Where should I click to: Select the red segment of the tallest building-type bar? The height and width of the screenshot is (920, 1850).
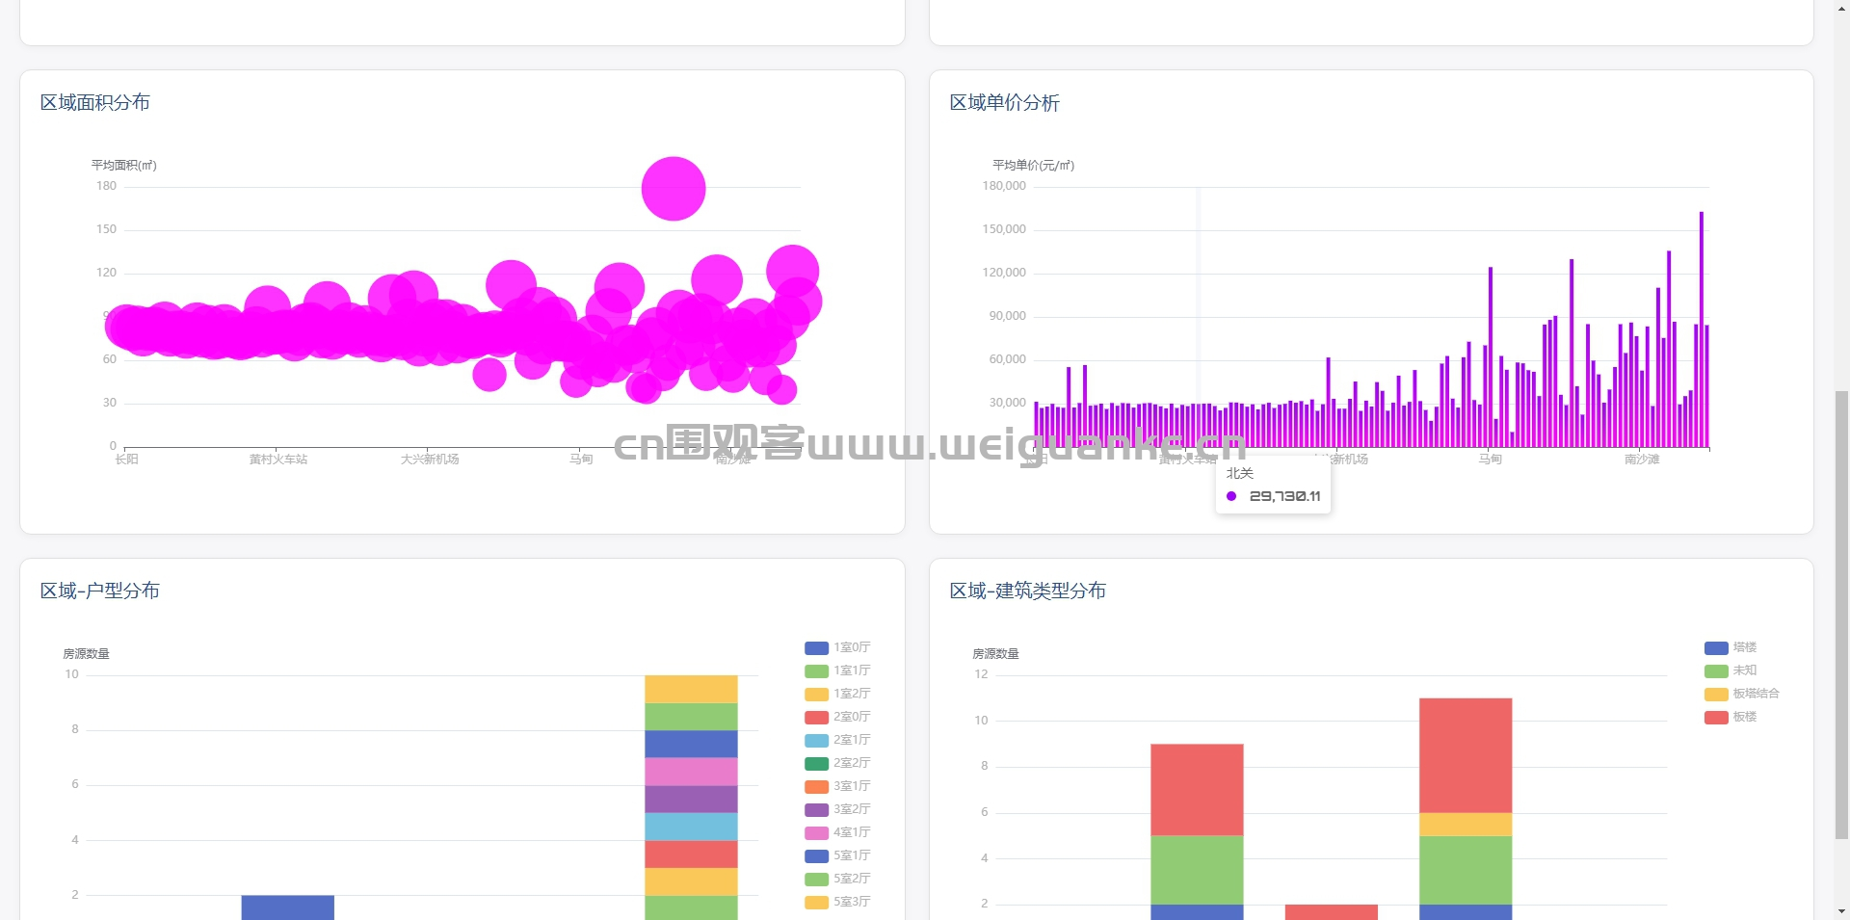1466,755
